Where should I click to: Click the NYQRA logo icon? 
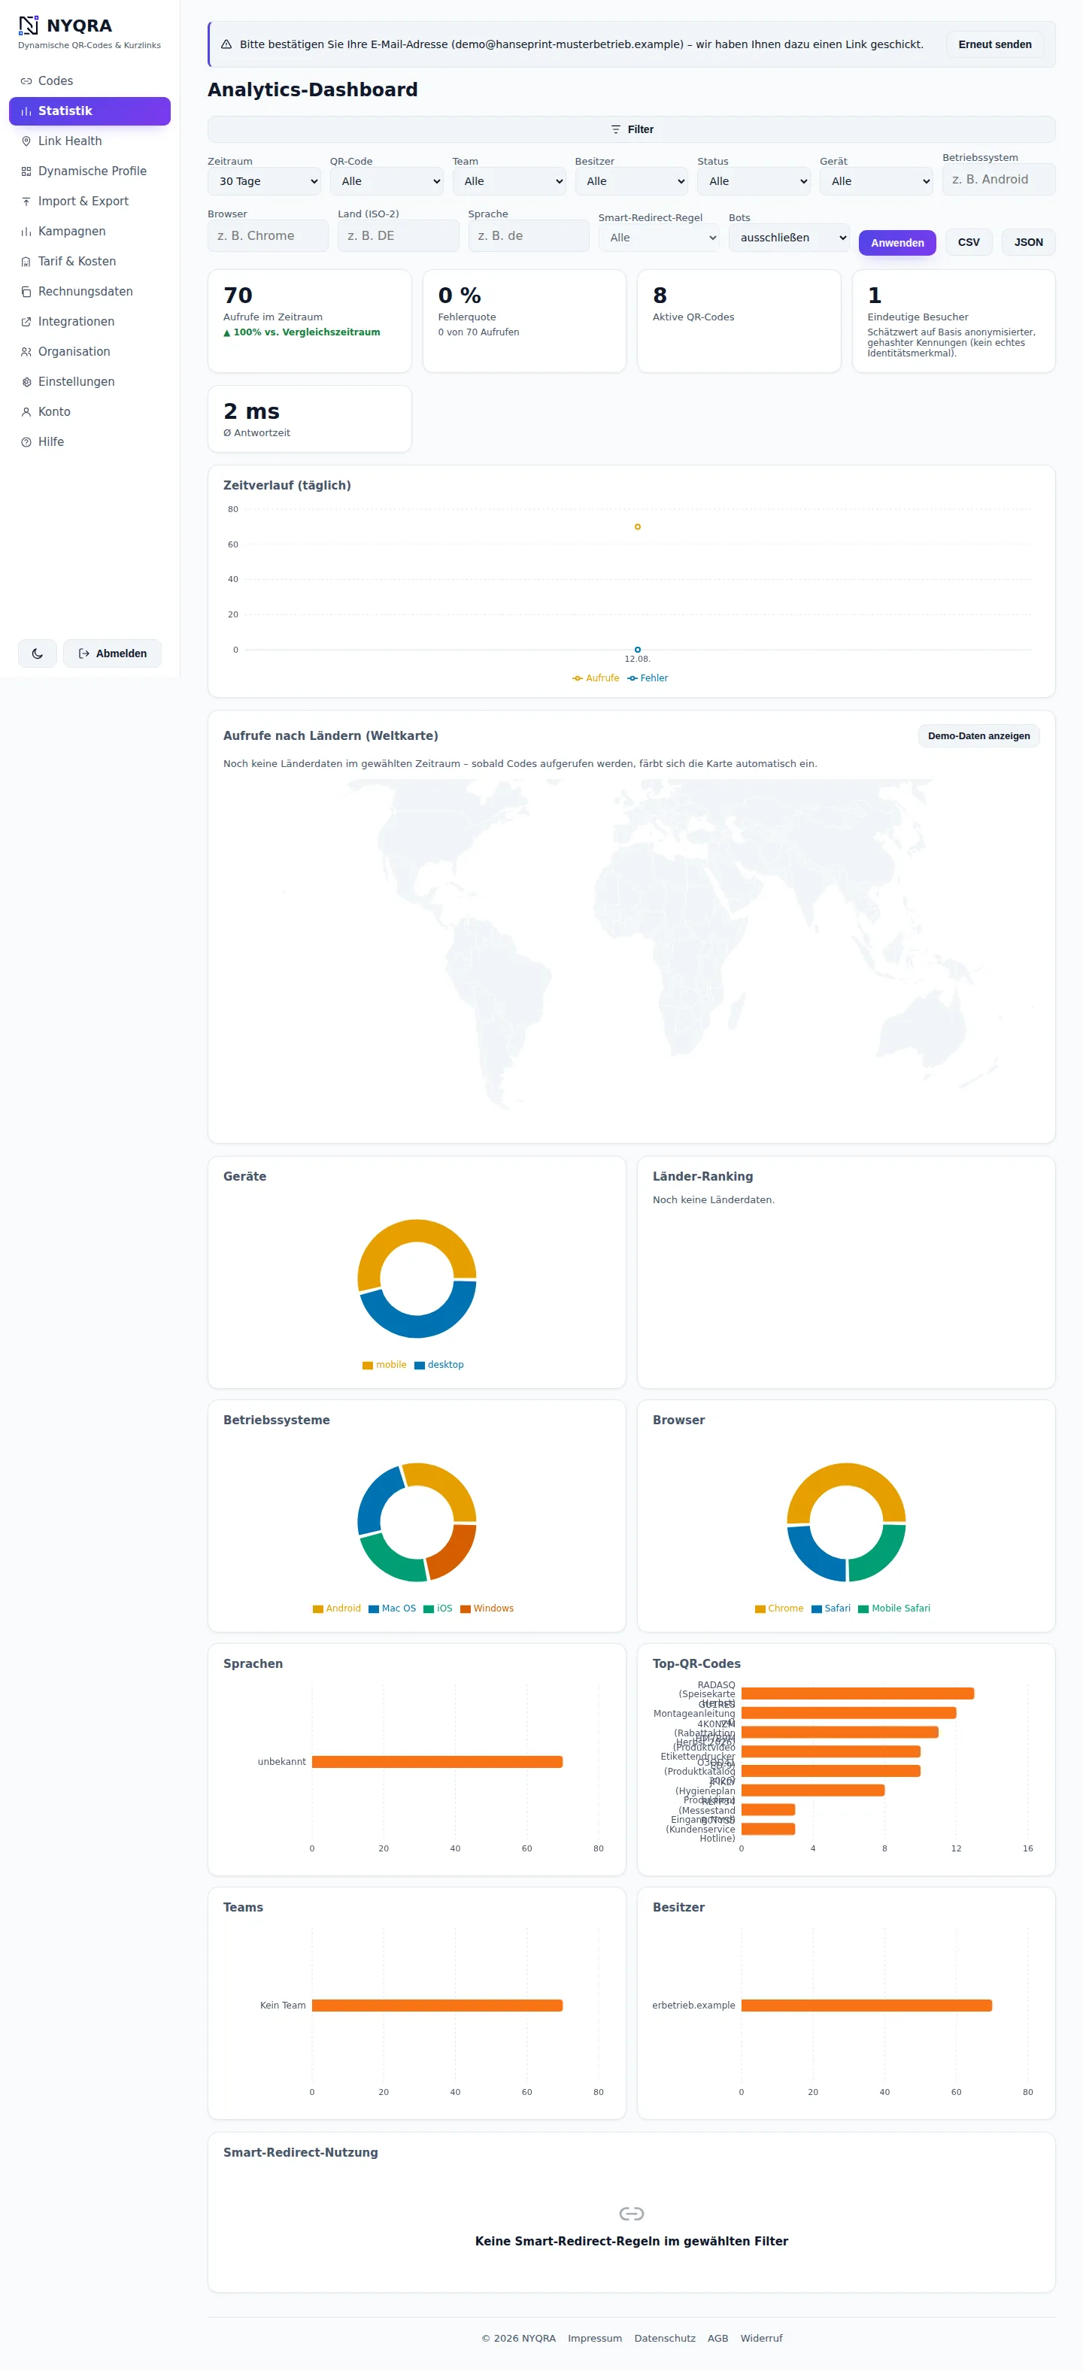coord(29,25)
